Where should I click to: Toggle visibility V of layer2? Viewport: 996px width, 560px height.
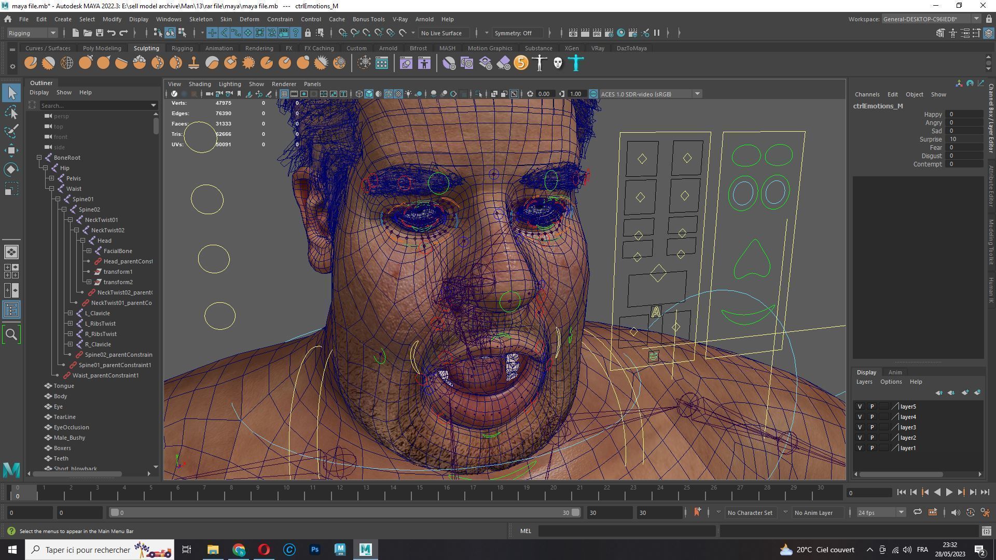pyautogui.click(x=860, y=438)
